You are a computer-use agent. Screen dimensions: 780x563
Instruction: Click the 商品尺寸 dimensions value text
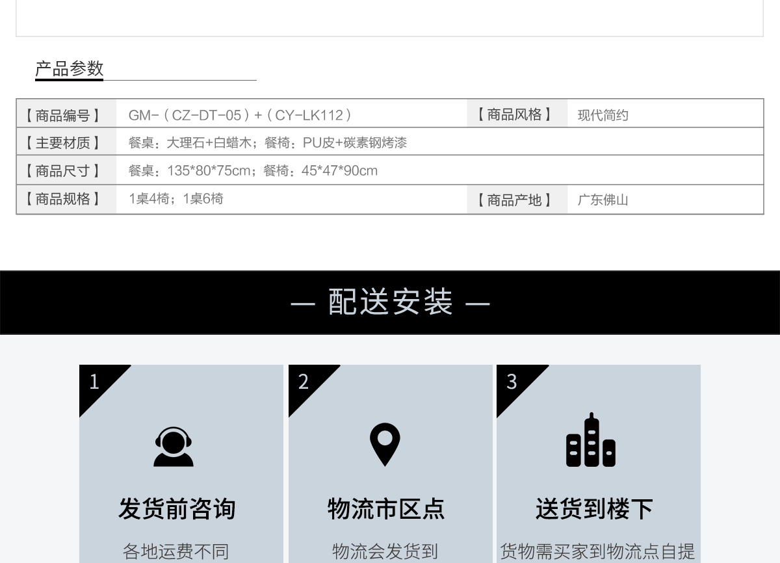[252, 171]
